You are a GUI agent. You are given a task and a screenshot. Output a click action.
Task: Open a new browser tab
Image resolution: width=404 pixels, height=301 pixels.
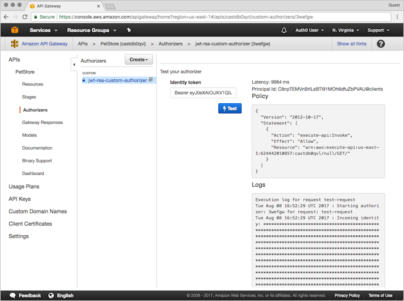(x=110, y=6)
